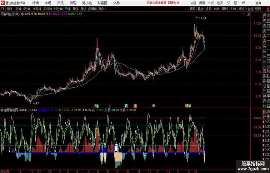This screenshot has height=173, width=270.
Task: Click the D: 25.95 indicator value
Action: pyautogui.click(x=76, y=110)
